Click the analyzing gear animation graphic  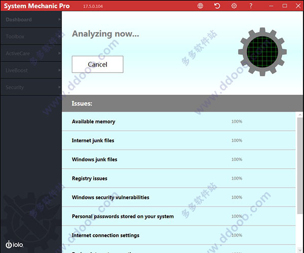tap(262, 52)
